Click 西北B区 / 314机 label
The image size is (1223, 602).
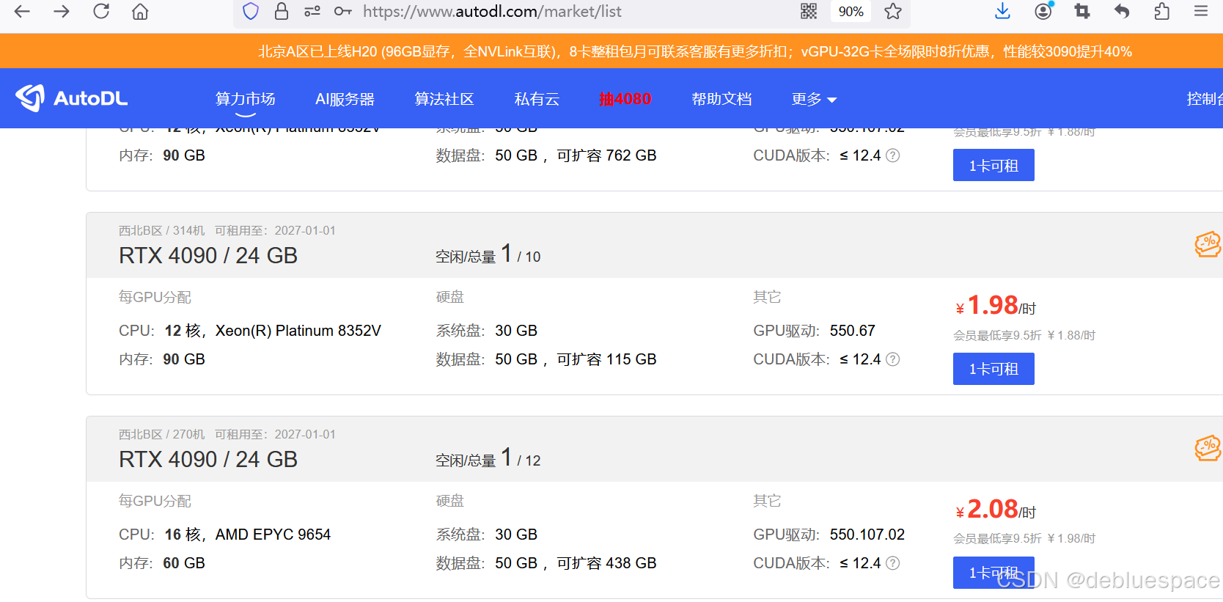(x=162, y=230)
